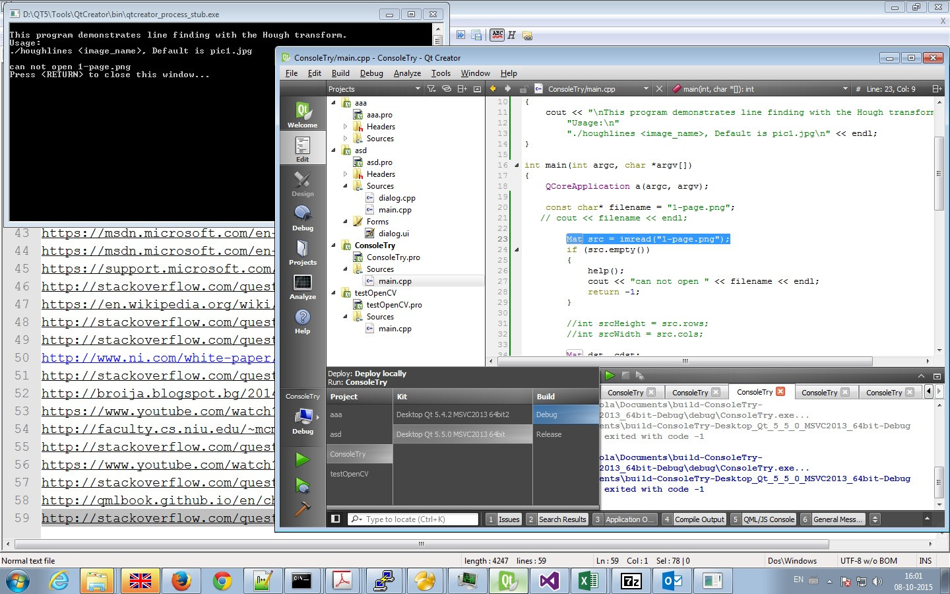Image resolution: width=950 pixels, height=594 pixels.
Task: Click the editor vertical scrollbar
Action: pyautogui.click(x=939, y=174)
